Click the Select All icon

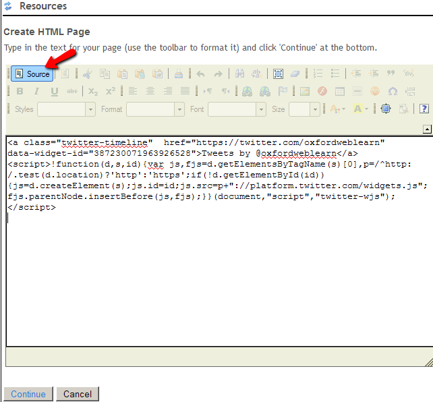[x=279, y=74]
